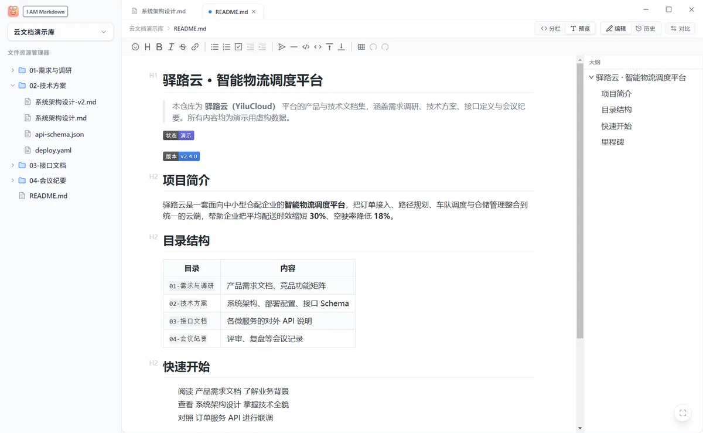703x433 pixels.
Task: Collapse the 02-技术方案 folder
Action: coord(13,86)
